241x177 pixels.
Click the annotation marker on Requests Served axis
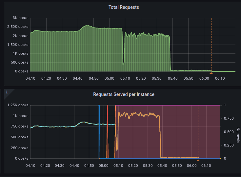coord(198,160)
